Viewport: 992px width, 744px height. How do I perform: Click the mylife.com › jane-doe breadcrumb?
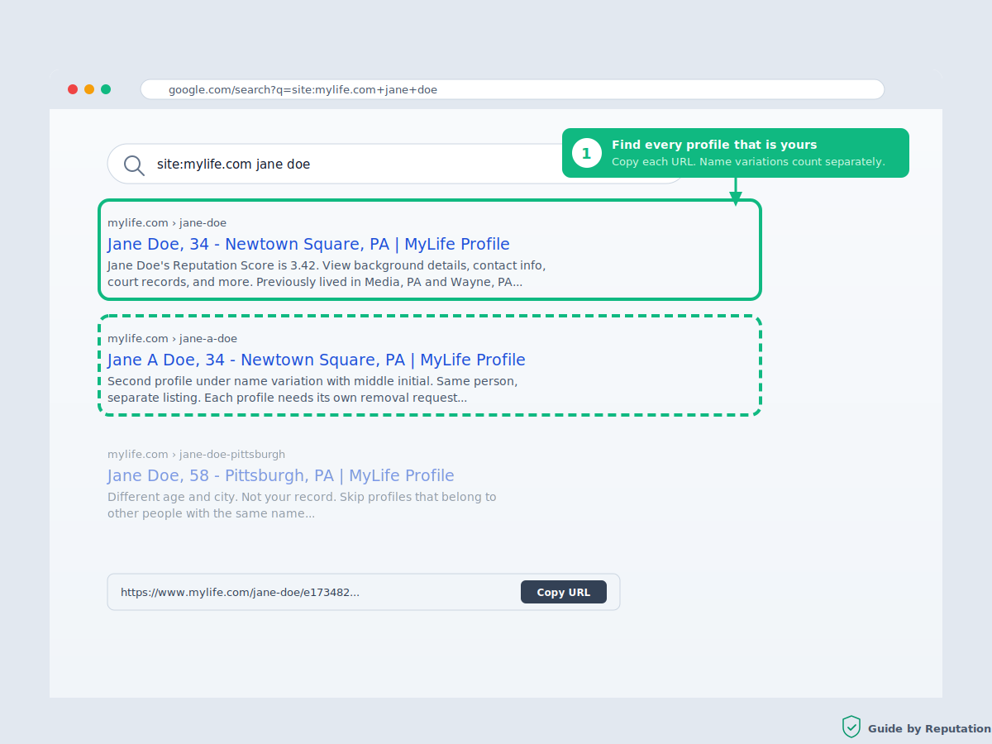167,222
